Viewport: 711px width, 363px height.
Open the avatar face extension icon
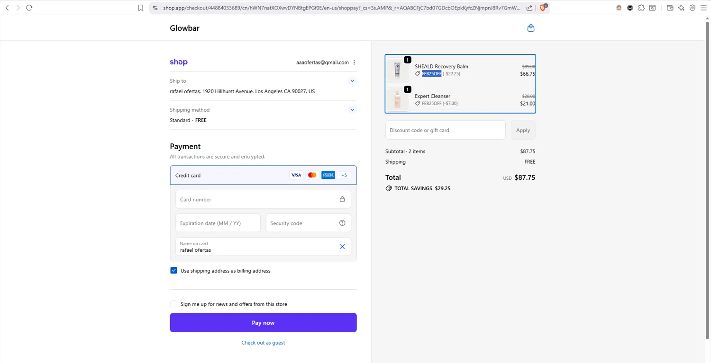click(x=619, y=8)
